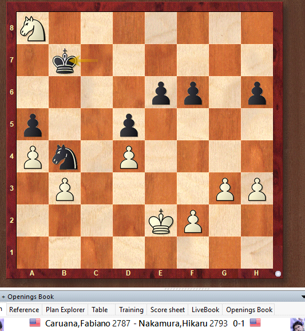Open the Plan Explorer tab
This screenshot has width=305, height=331.
(65, 310)
